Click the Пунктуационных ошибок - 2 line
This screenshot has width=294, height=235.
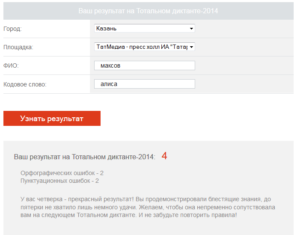point(59,181)
